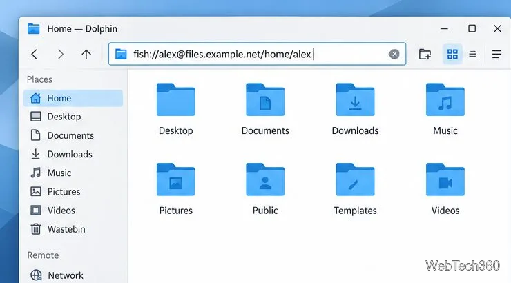Switch to details list view mode
The image size is (511, 283).
point(472,54)
